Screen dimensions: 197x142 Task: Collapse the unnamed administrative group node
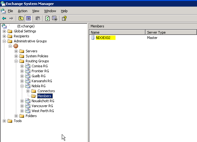(10, 46)
